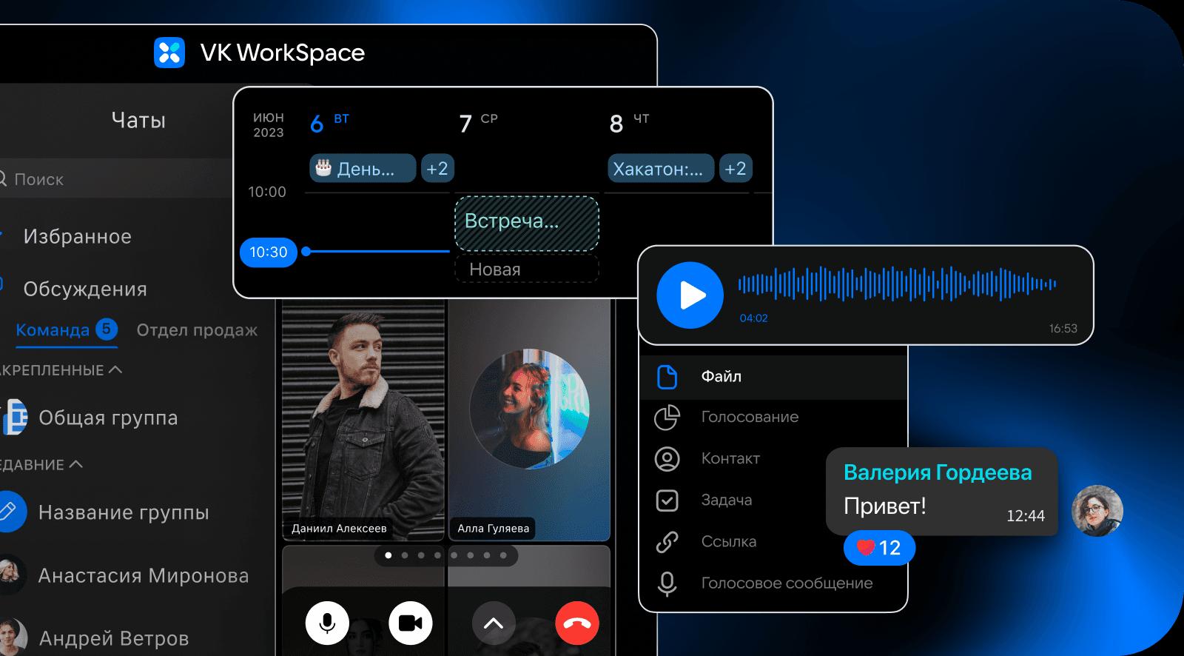Click the heart reaction with 12

(879, 548)
